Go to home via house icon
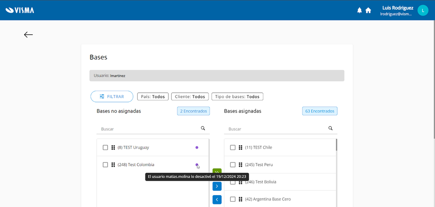Screen dimensions: 435x207 pyautogui.click(x=368, y=10)
